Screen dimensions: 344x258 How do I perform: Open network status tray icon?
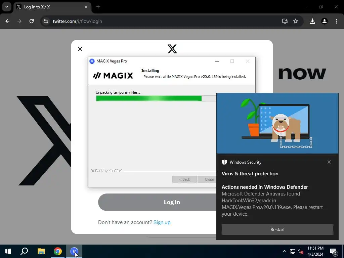pyautogui.click(x=293, y=251)
